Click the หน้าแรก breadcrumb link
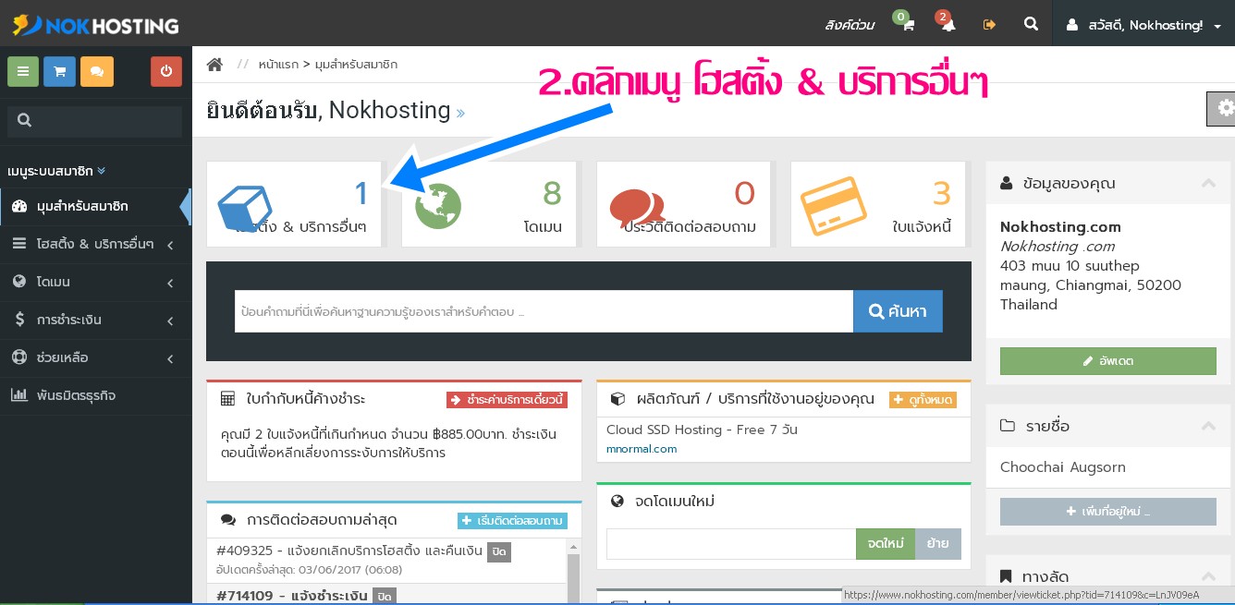This screenshot has height=605, width=1235. pos(278,65)
